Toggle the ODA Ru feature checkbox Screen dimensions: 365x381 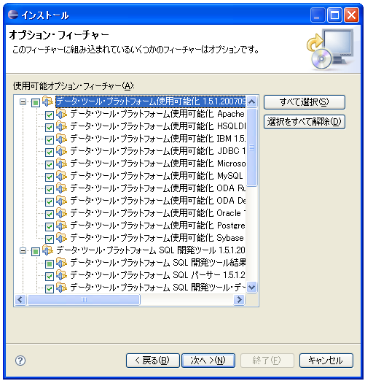click(50, 190)
